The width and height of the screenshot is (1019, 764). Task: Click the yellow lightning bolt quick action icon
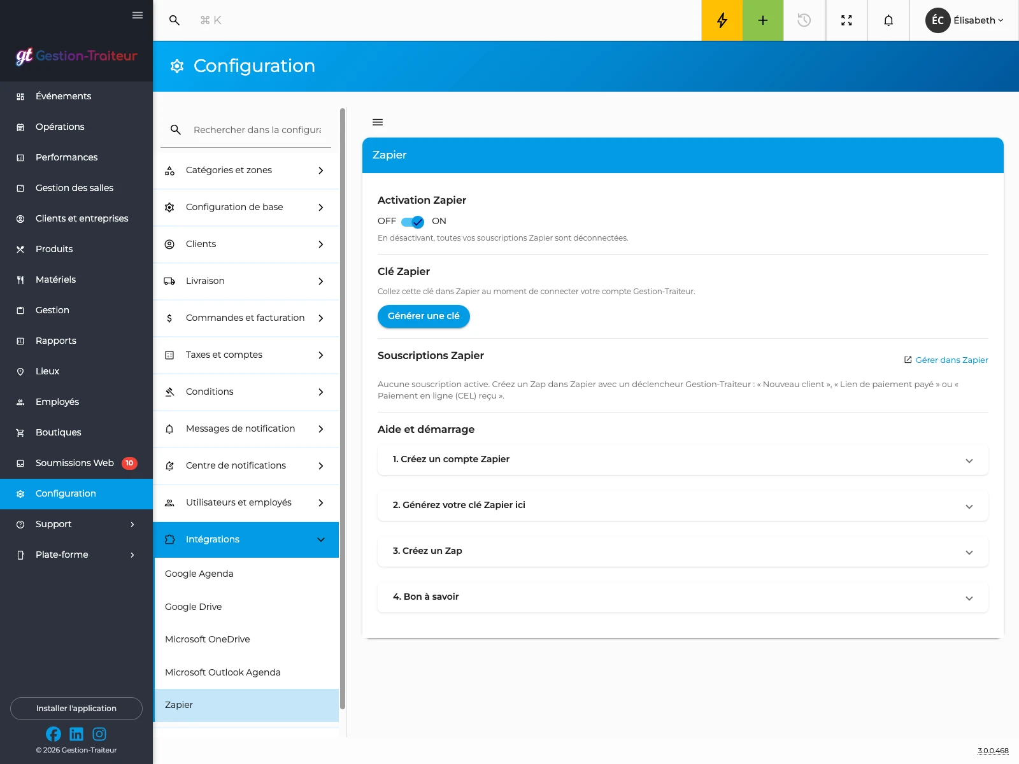click(722, 20)
